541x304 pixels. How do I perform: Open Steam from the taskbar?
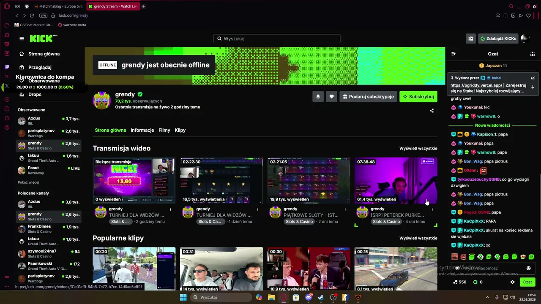pos(320,297)
